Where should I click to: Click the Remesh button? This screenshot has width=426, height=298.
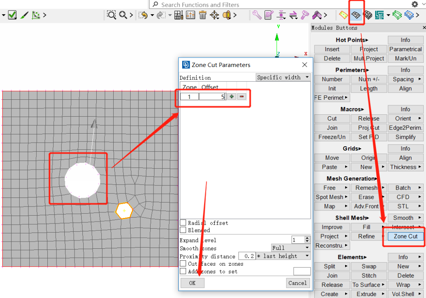(x=369, y=188)
